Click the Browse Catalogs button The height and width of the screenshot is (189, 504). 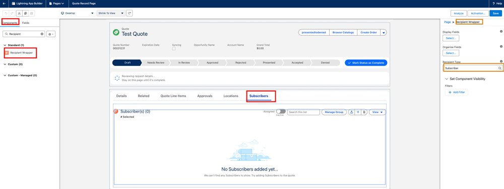[343, 33]
